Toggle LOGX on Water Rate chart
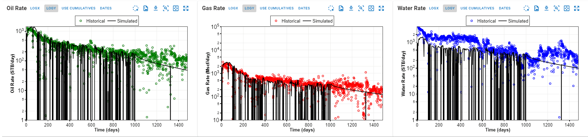The height and width of the screenshot is (137, 588). click(434, 8)
